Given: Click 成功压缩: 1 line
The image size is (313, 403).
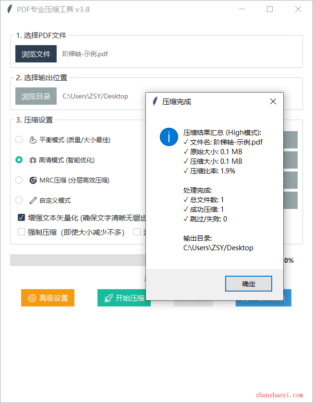Looking at the screenshot, I should tap(204, 209).
